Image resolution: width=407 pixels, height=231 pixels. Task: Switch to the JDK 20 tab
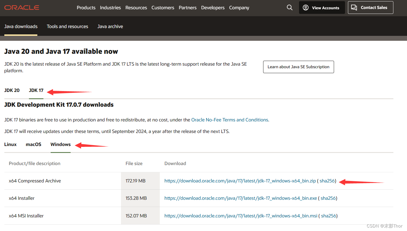[12, 90]
